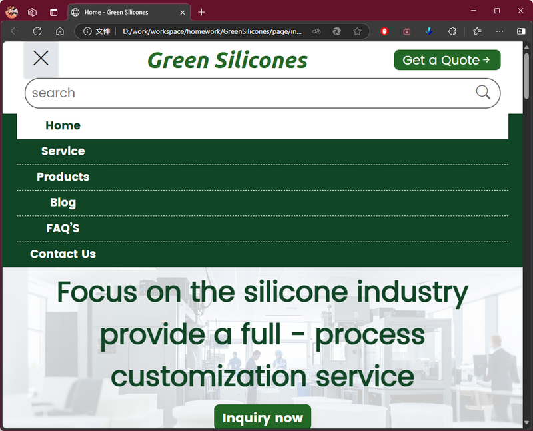Refresh the page with the reload icon
533x431 pixels.
(x=37, y=31)
